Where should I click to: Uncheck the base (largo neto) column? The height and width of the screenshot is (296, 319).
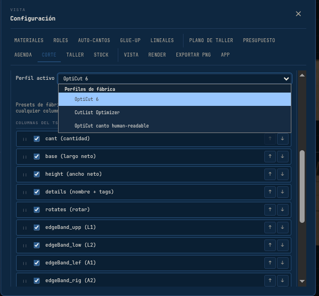[x=36, y=156]
